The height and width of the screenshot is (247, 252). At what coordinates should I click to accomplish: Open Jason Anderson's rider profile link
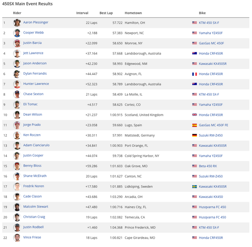tap(35, 63)
